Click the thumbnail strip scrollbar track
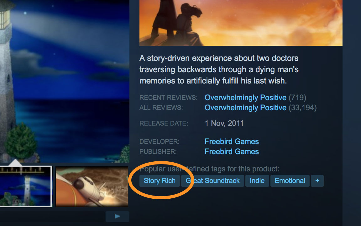Image resolution: width=361 pixels, height=226 pixels. [53, 216]
